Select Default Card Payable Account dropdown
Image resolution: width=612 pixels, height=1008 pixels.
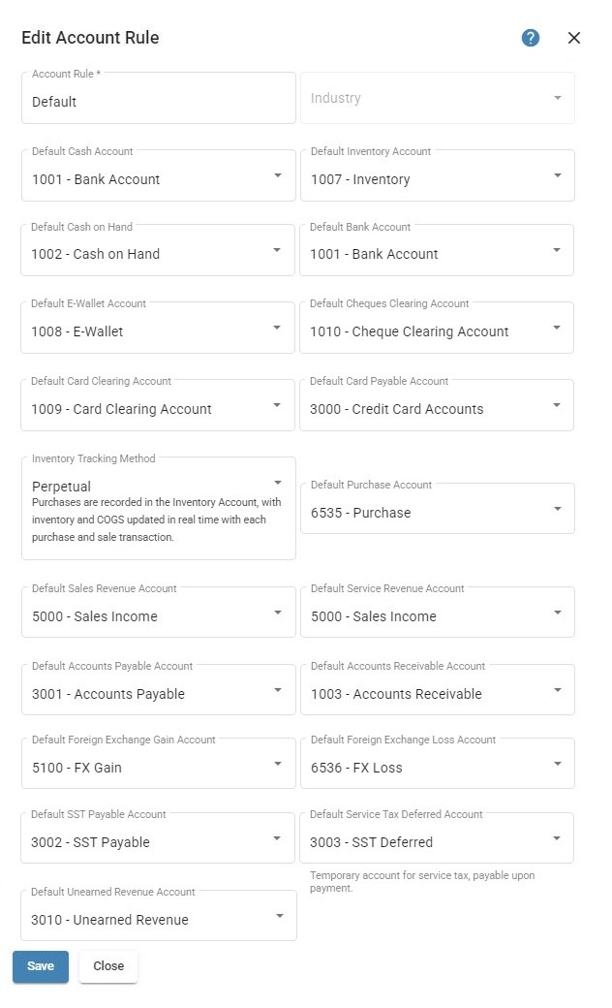(436, 405)
